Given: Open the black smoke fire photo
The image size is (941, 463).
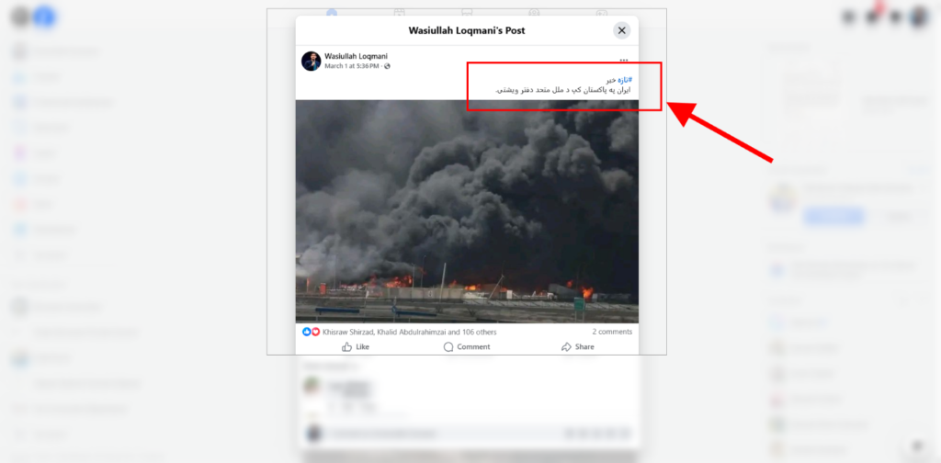Looking at the screenshot, I should point(467,211).
